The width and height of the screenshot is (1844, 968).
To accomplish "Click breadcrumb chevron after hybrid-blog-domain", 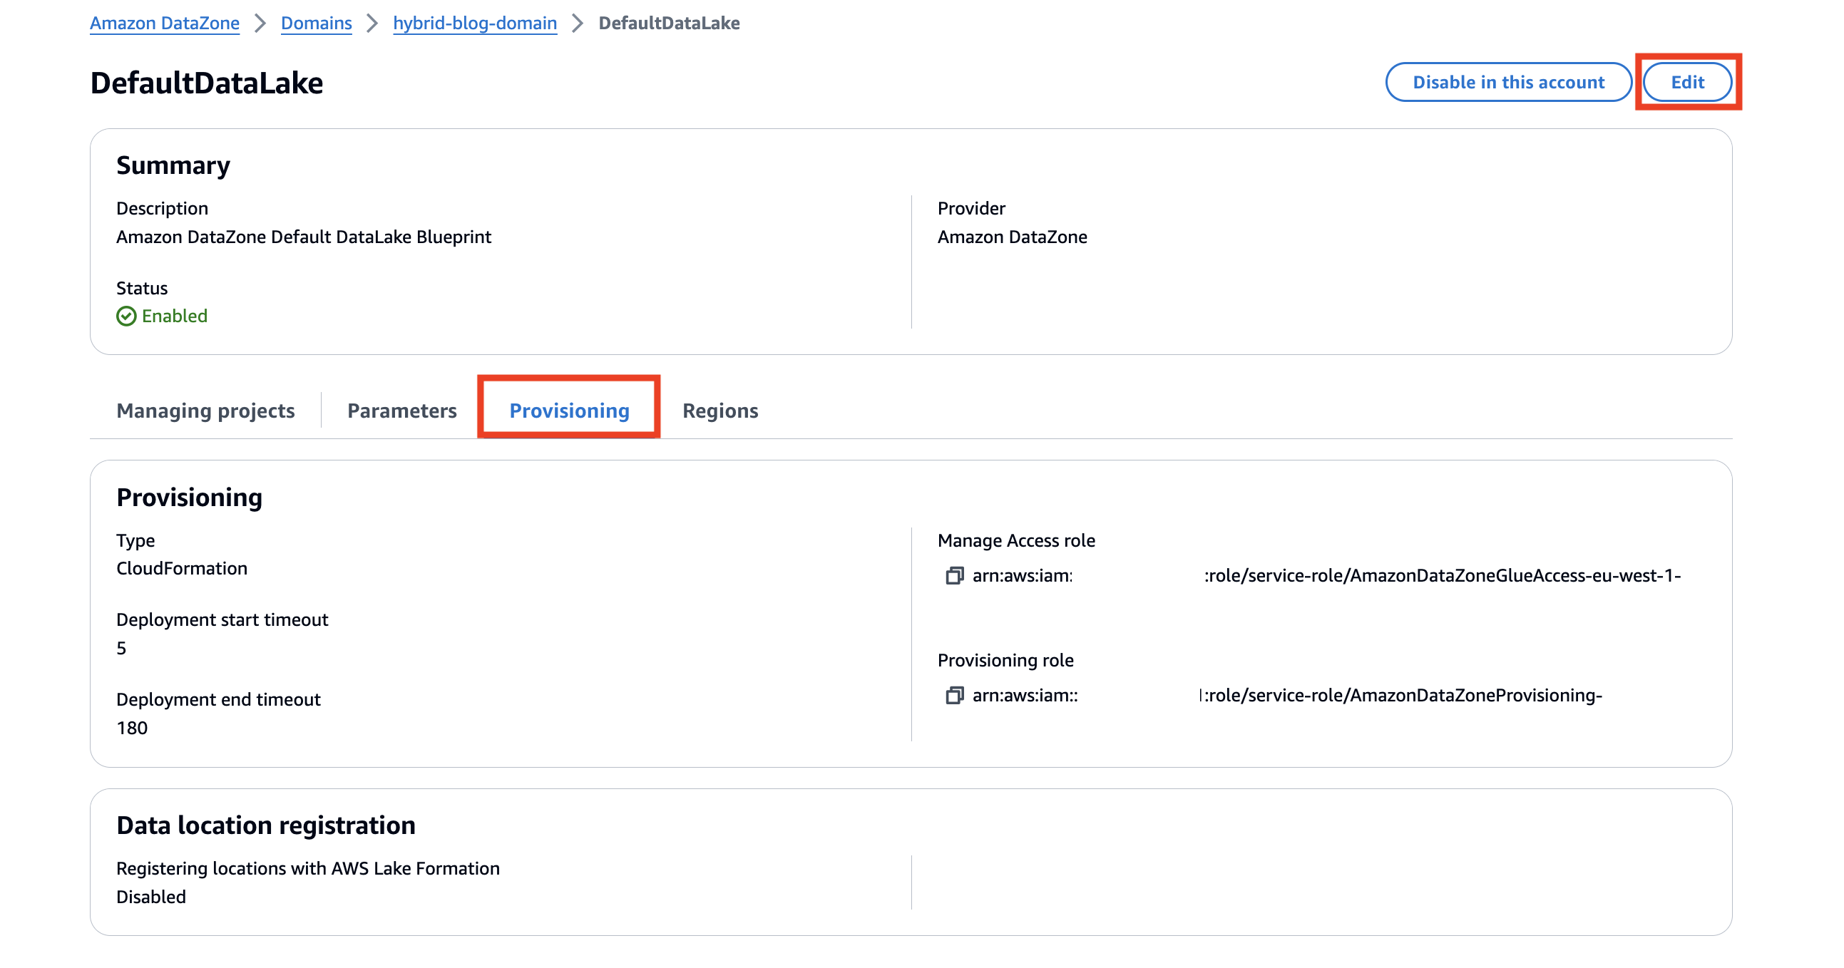I will coord(577,23).
